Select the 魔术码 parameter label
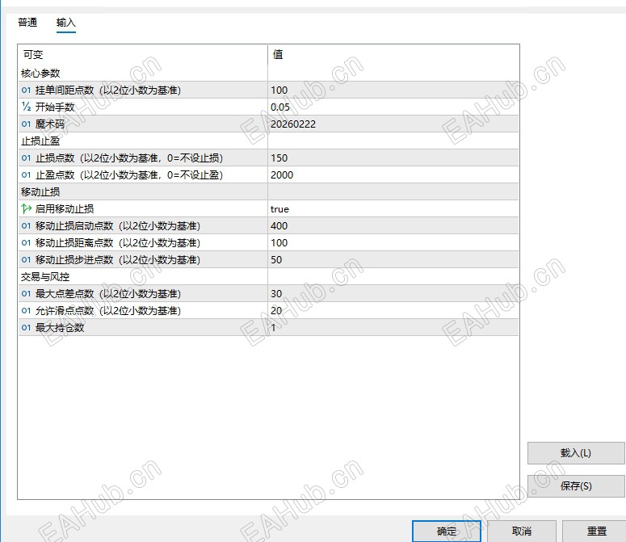 (50, 124)
